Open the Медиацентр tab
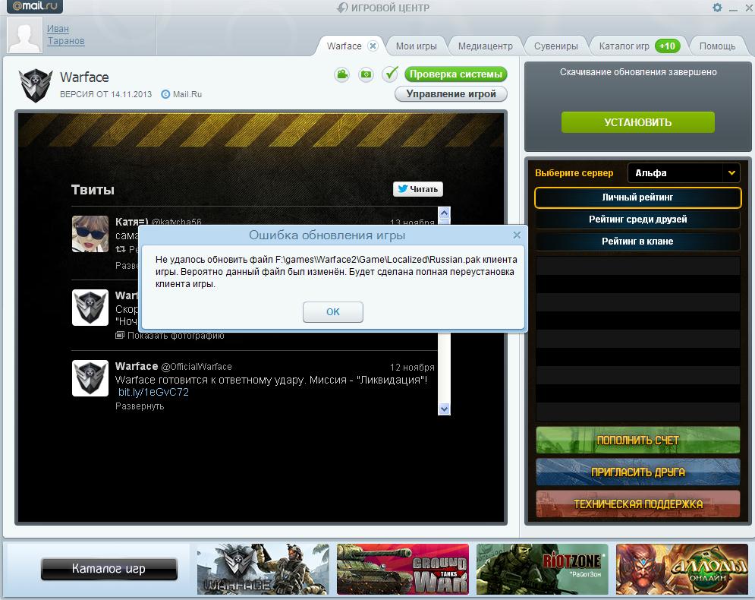The width and height of the screenshot is (755, 600). tap(485, 46)
